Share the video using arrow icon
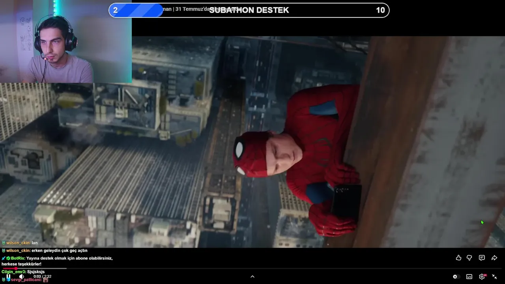Screen dimensions: 505x284 point(494,258)
